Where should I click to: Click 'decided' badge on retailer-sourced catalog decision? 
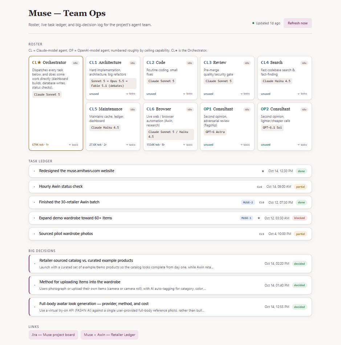[300, 264]
